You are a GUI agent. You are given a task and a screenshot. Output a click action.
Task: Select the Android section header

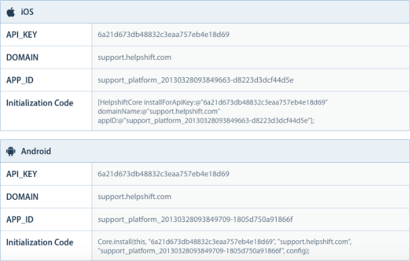pos(205,151)
